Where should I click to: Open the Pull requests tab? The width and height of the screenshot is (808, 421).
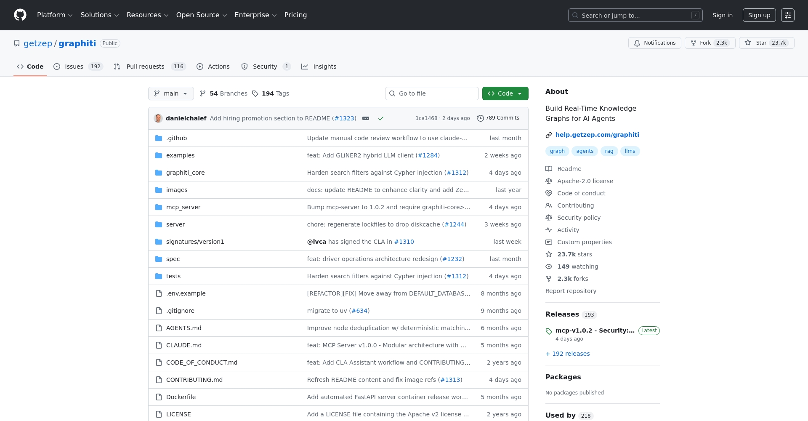coord(149,67)
